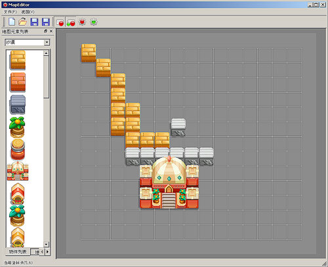Image resolution: width=328 pixels, height=267 pixels.
Task: Open a map file via the folder icon
Action: coord(23,22)
